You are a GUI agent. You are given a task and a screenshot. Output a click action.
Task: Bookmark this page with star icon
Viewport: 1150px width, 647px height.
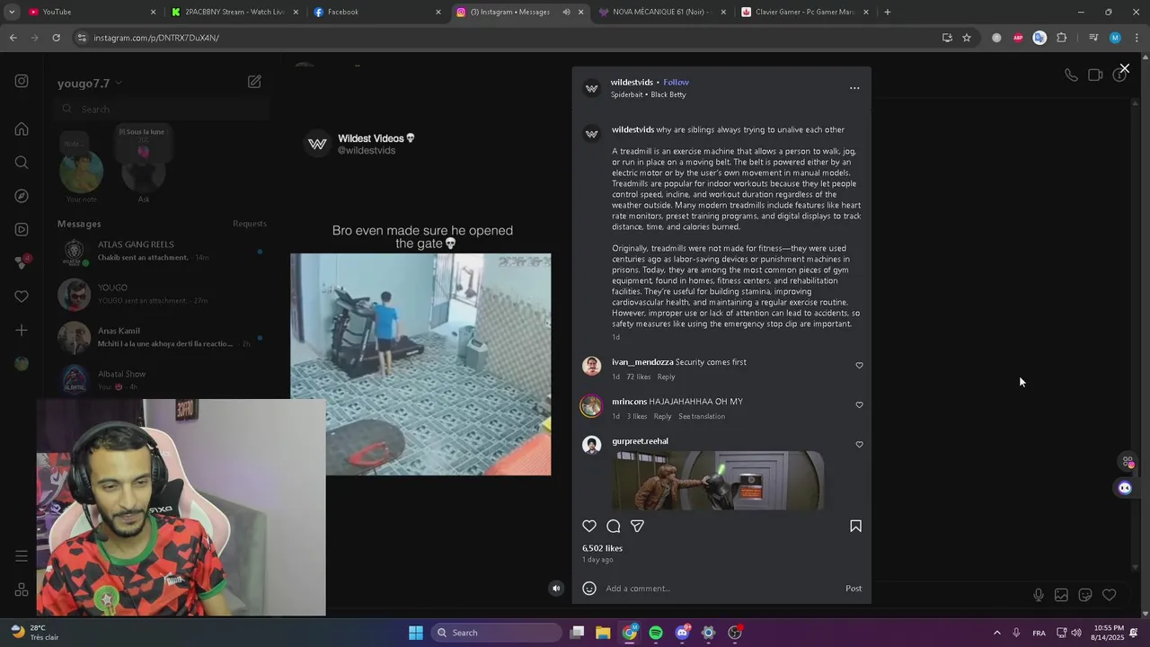click(967, 38)
